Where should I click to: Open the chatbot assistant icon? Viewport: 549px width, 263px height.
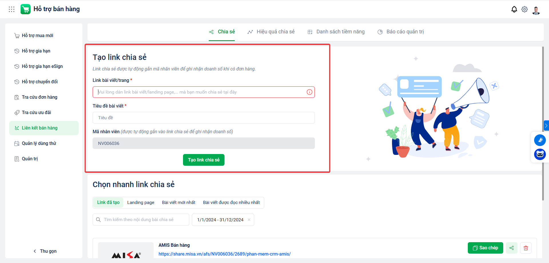[x=540, y=154]
